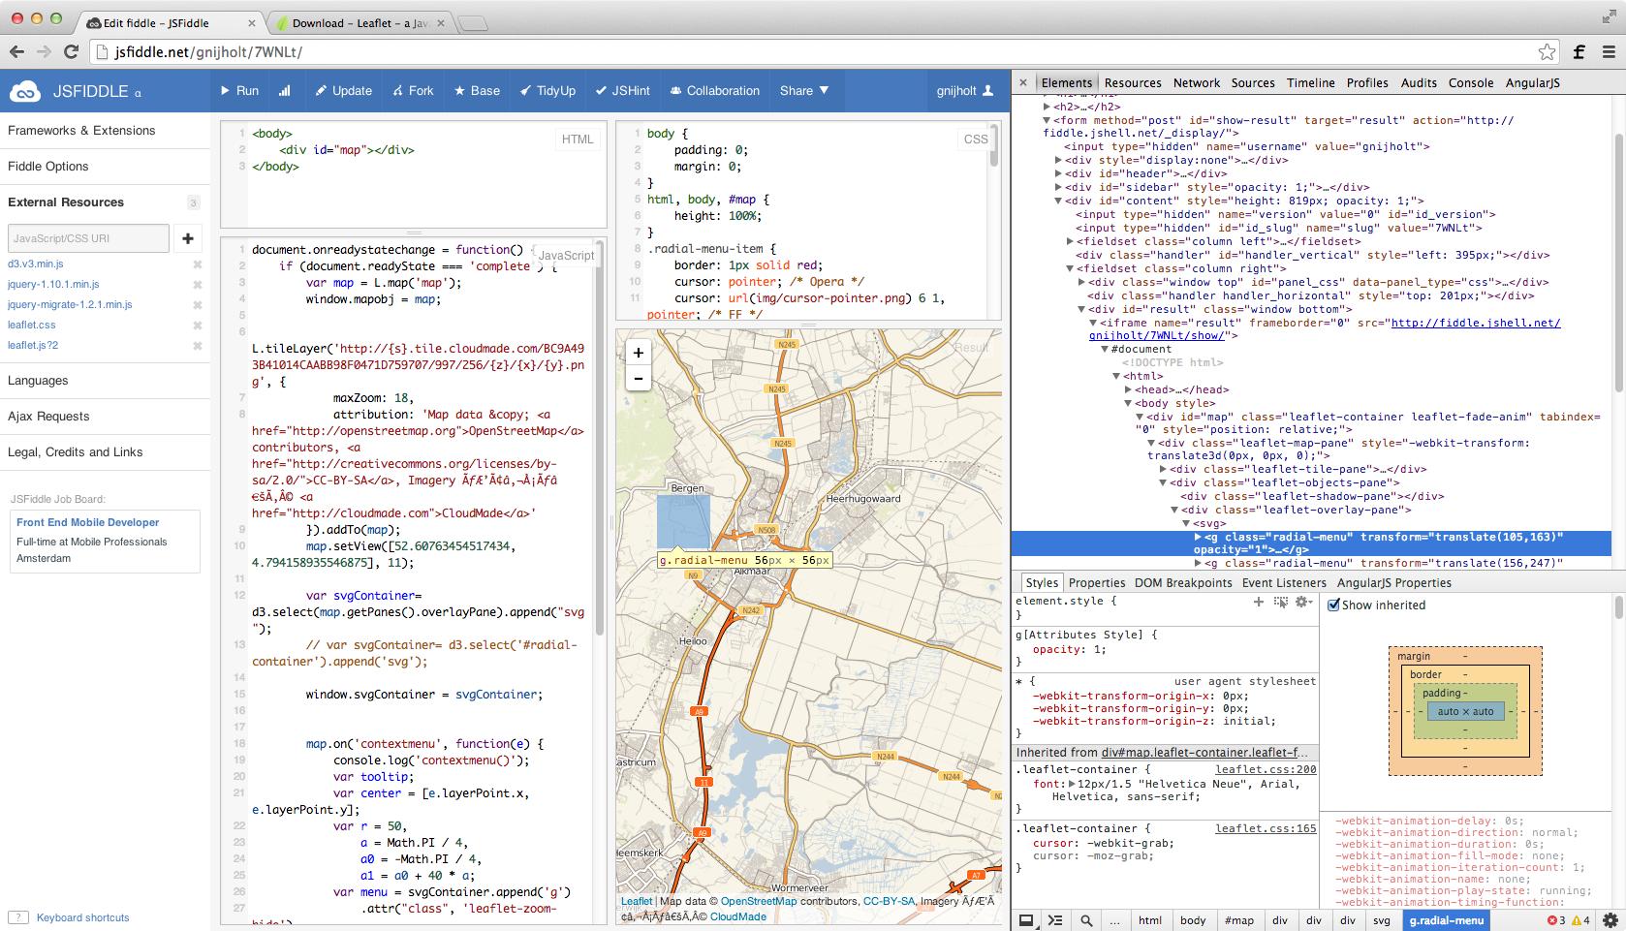Toggle element state selector icon

(1280, 602)
